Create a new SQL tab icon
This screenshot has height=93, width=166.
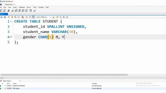(1, 11)
